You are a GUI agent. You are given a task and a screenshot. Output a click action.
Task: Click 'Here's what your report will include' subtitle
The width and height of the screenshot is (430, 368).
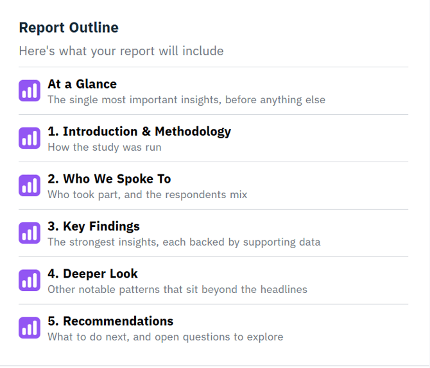121,51
